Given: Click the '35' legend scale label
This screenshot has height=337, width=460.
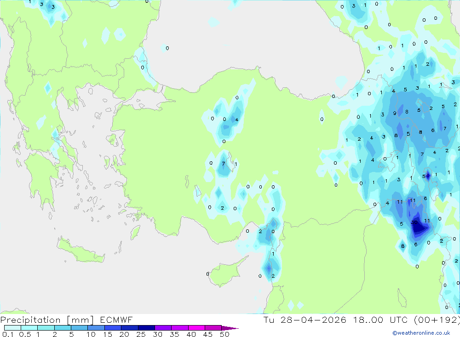Looking at the screenshot, I should pos(174,334).
